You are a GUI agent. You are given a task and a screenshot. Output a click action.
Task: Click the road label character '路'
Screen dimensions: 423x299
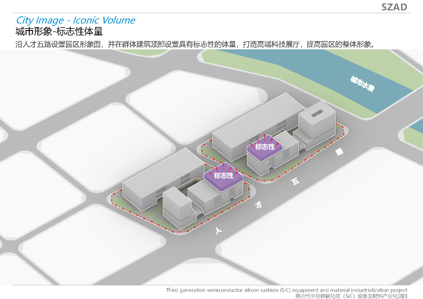(x=339, y=152)
